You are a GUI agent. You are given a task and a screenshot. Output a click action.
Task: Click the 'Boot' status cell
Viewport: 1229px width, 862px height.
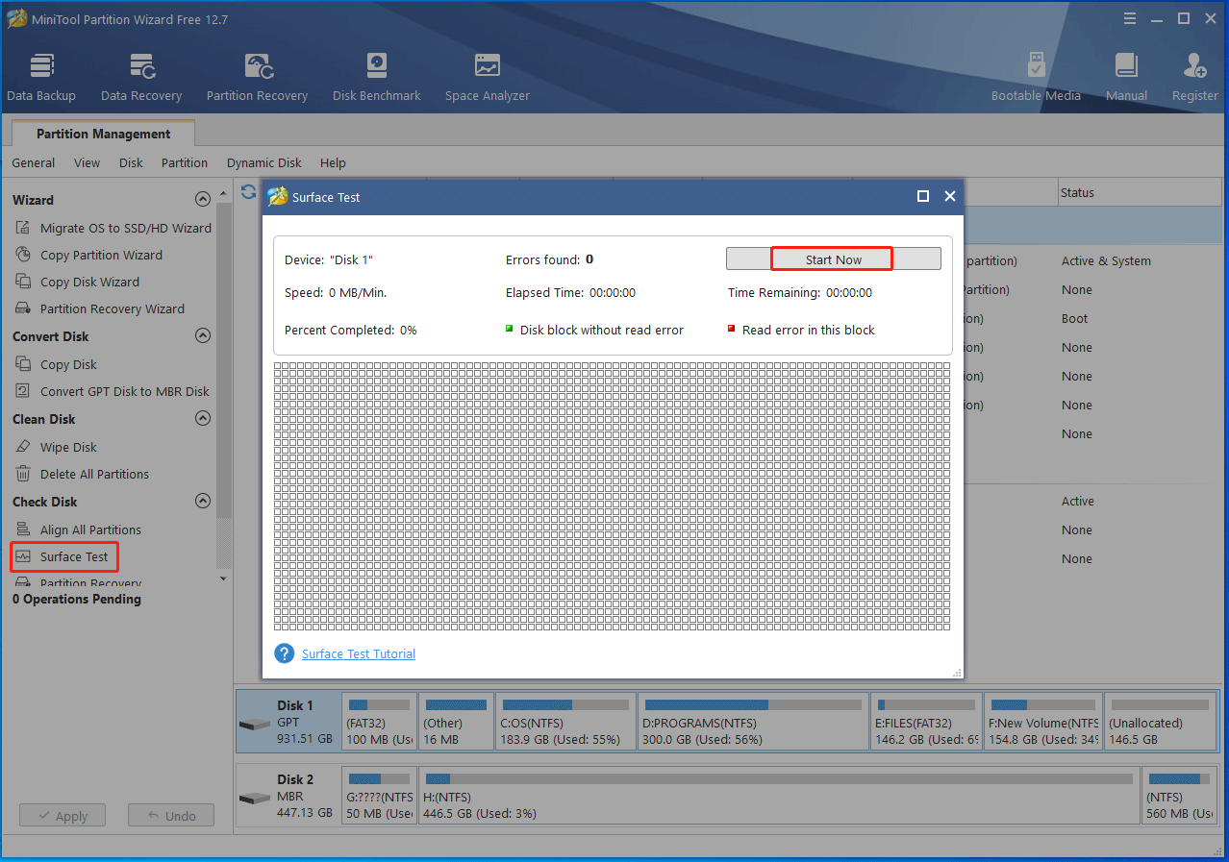[x=1075, y=318]
